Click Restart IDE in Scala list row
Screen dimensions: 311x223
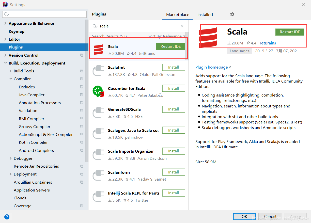pos(170,46)
